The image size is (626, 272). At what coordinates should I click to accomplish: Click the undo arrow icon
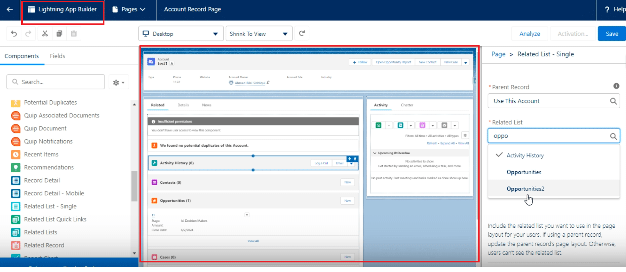[x=14, y=34]
